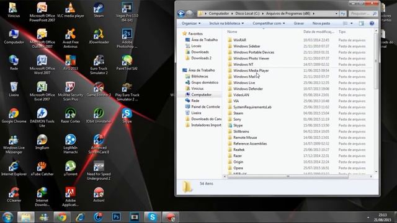
Task: Click the Nova pasta button
Action: [321, 24]
